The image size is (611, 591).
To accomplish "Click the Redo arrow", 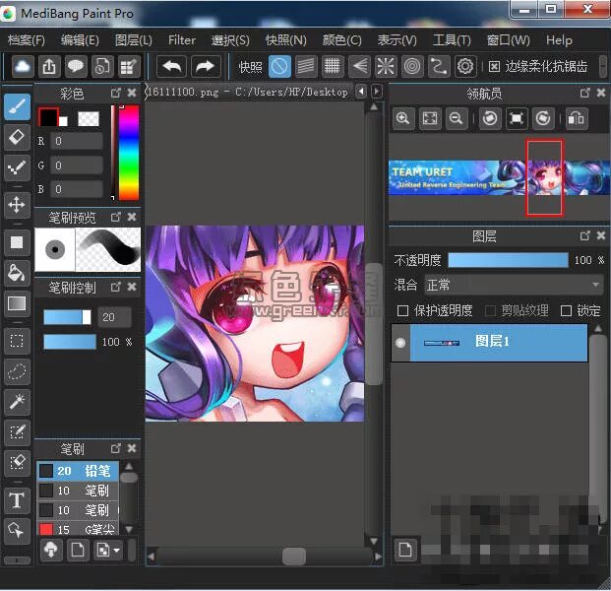I will tap(206, 67).
